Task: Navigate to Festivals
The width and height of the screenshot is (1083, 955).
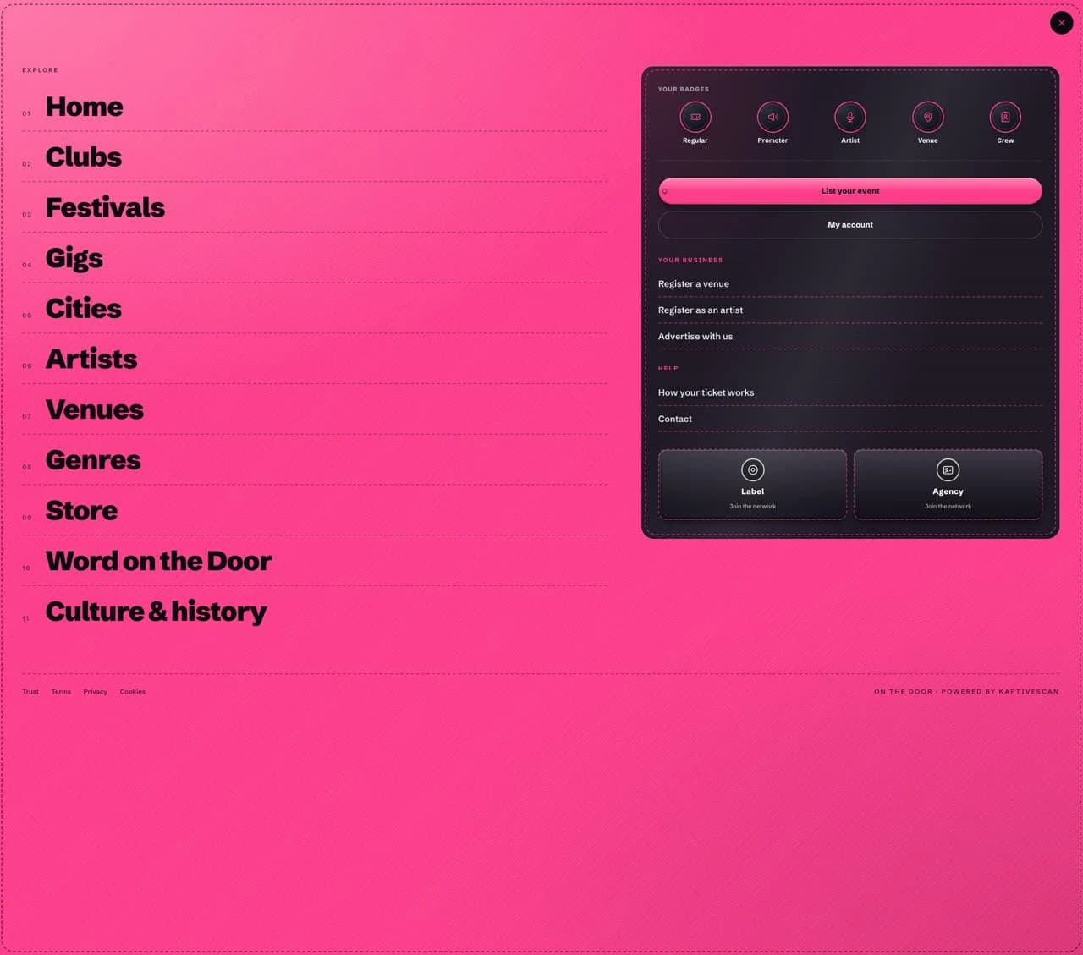Action: pyautogui.click(x=105, y=208)
